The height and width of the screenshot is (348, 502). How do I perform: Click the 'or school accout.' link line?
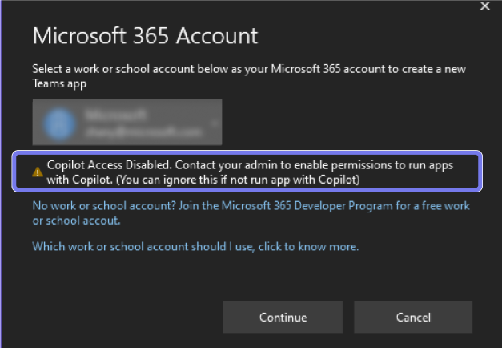[76, 220]
